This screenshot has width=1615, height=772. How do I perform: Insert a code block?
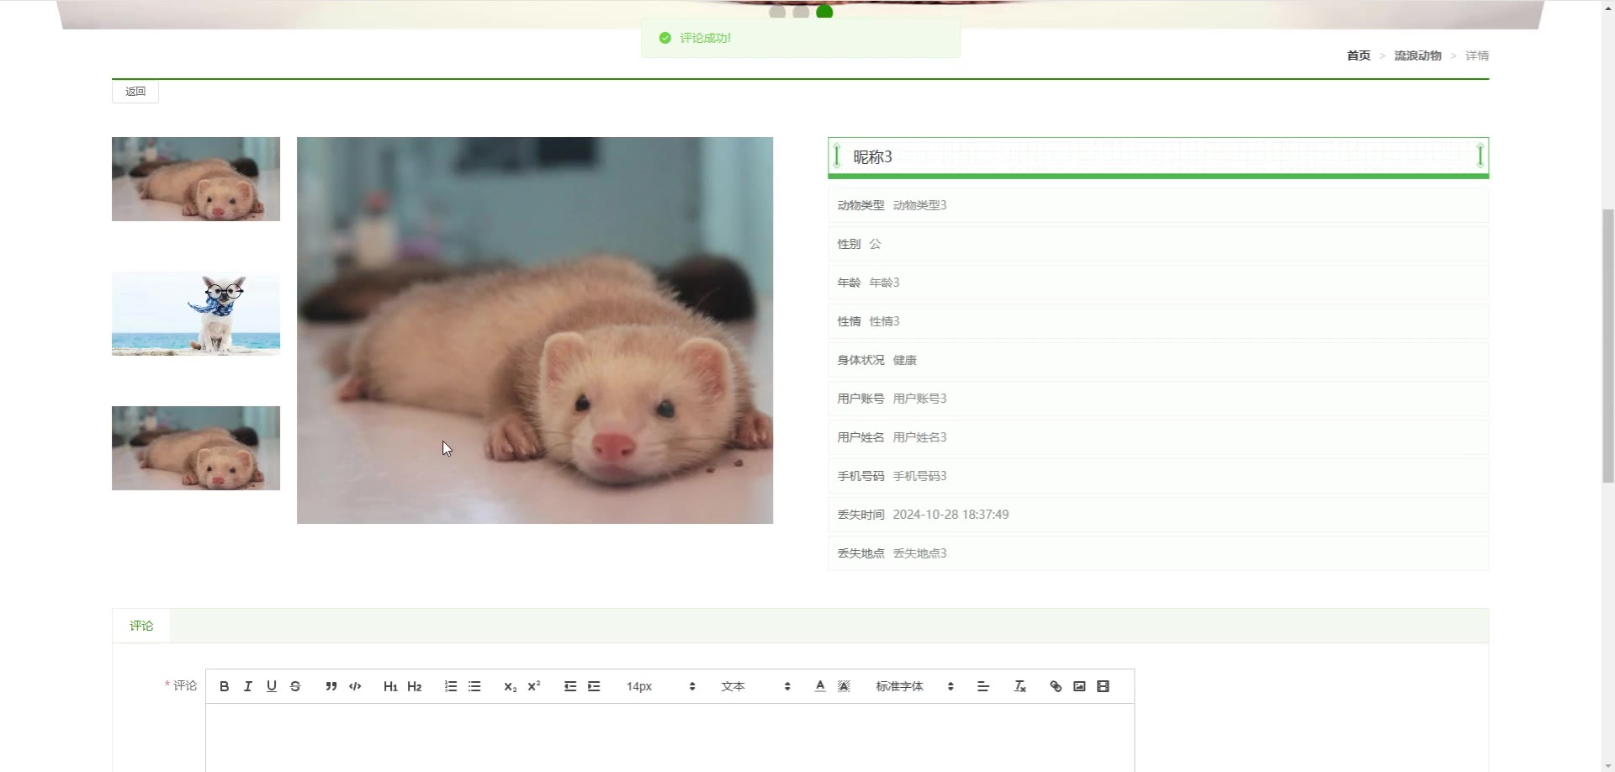[355, 686]
